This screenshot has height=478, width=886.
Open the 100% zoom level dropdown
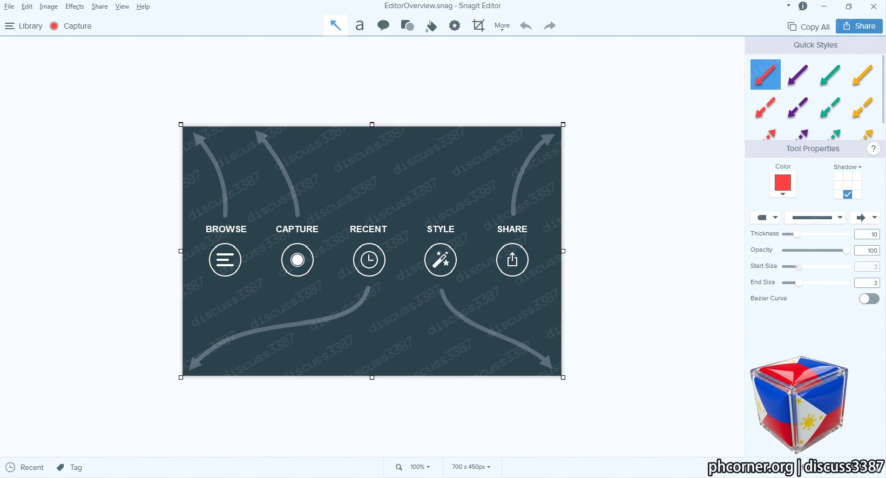(x=420, y=467)
